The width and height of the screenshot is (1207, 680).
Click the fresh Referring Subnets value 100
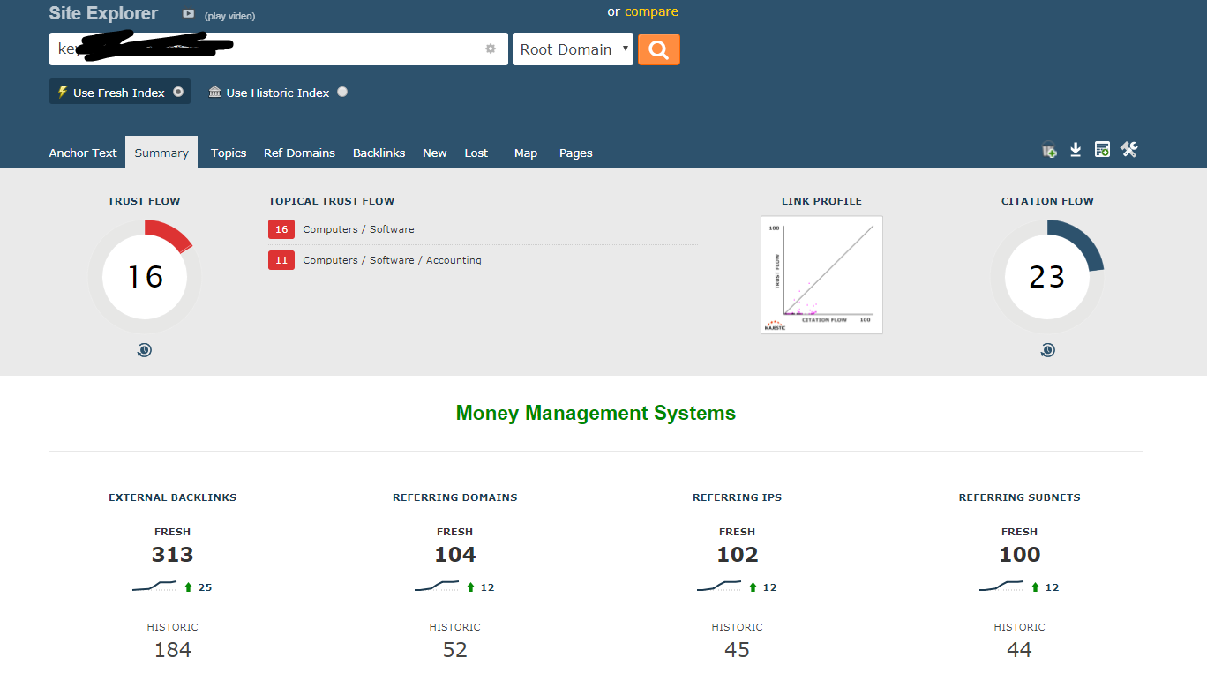click(x=1020, y=555)
